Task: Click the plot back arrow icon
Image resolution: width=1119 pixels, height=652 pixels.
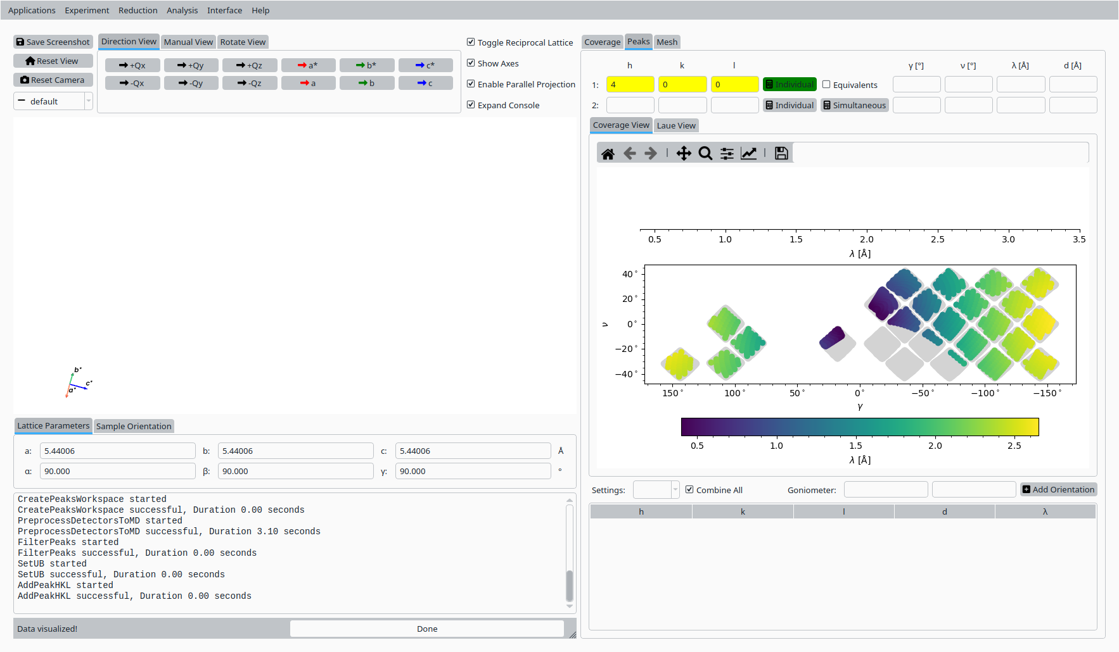Action: tap(629, 154)
